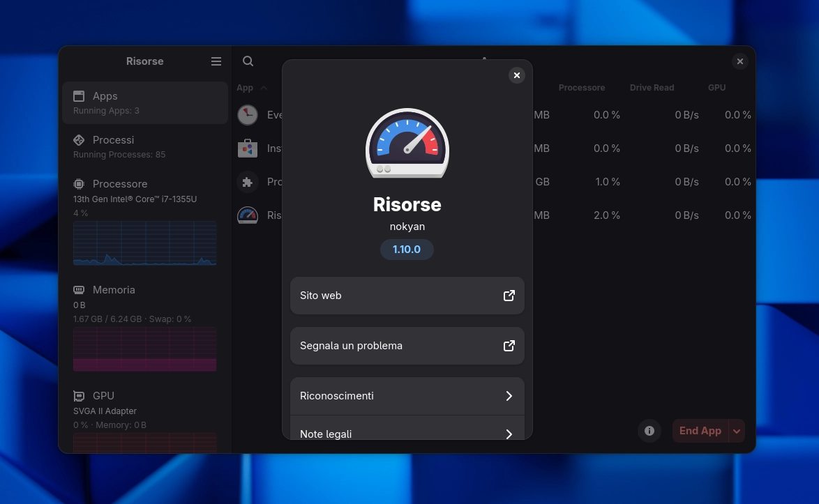Toggle the App column sort arrow

click(264, 88)
